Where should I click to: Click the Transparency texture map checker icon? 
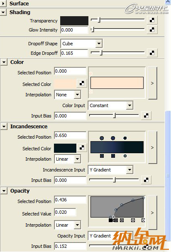(x=152, y=20)
